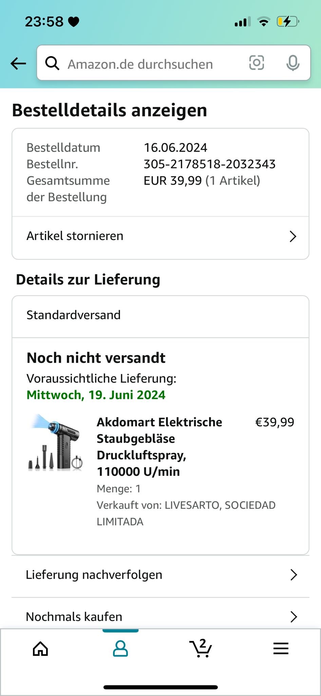
Task: Open the account profile tab
Action: point(120,649)
